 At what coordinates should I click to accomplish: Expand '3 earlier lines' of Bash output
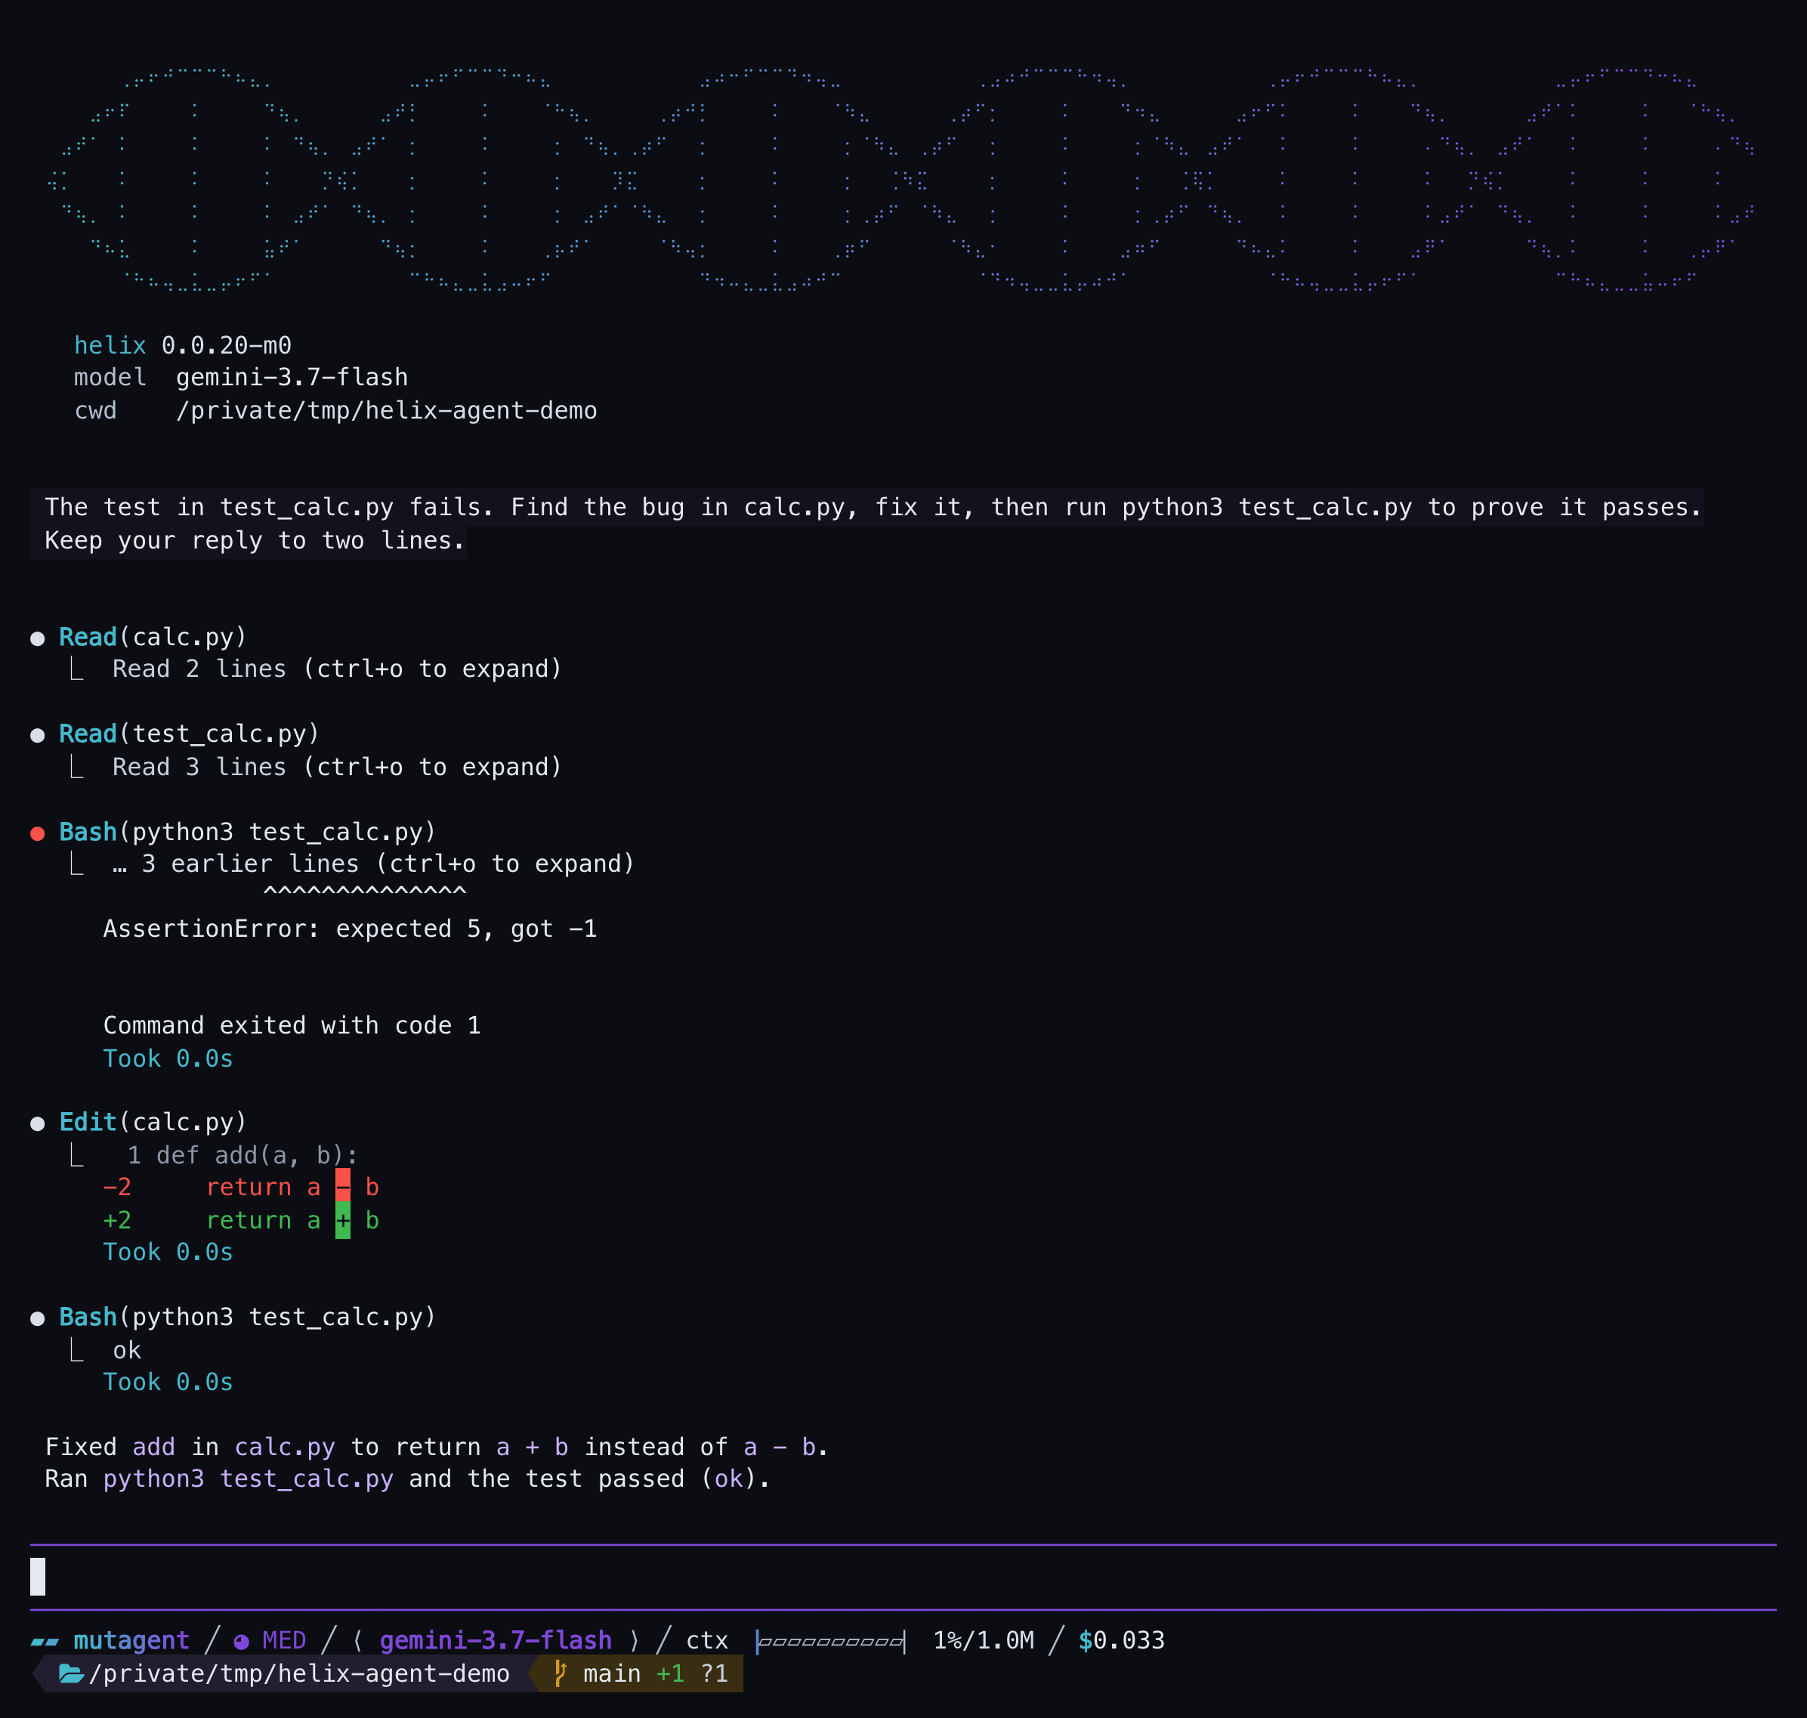click(x=374, y=864)
